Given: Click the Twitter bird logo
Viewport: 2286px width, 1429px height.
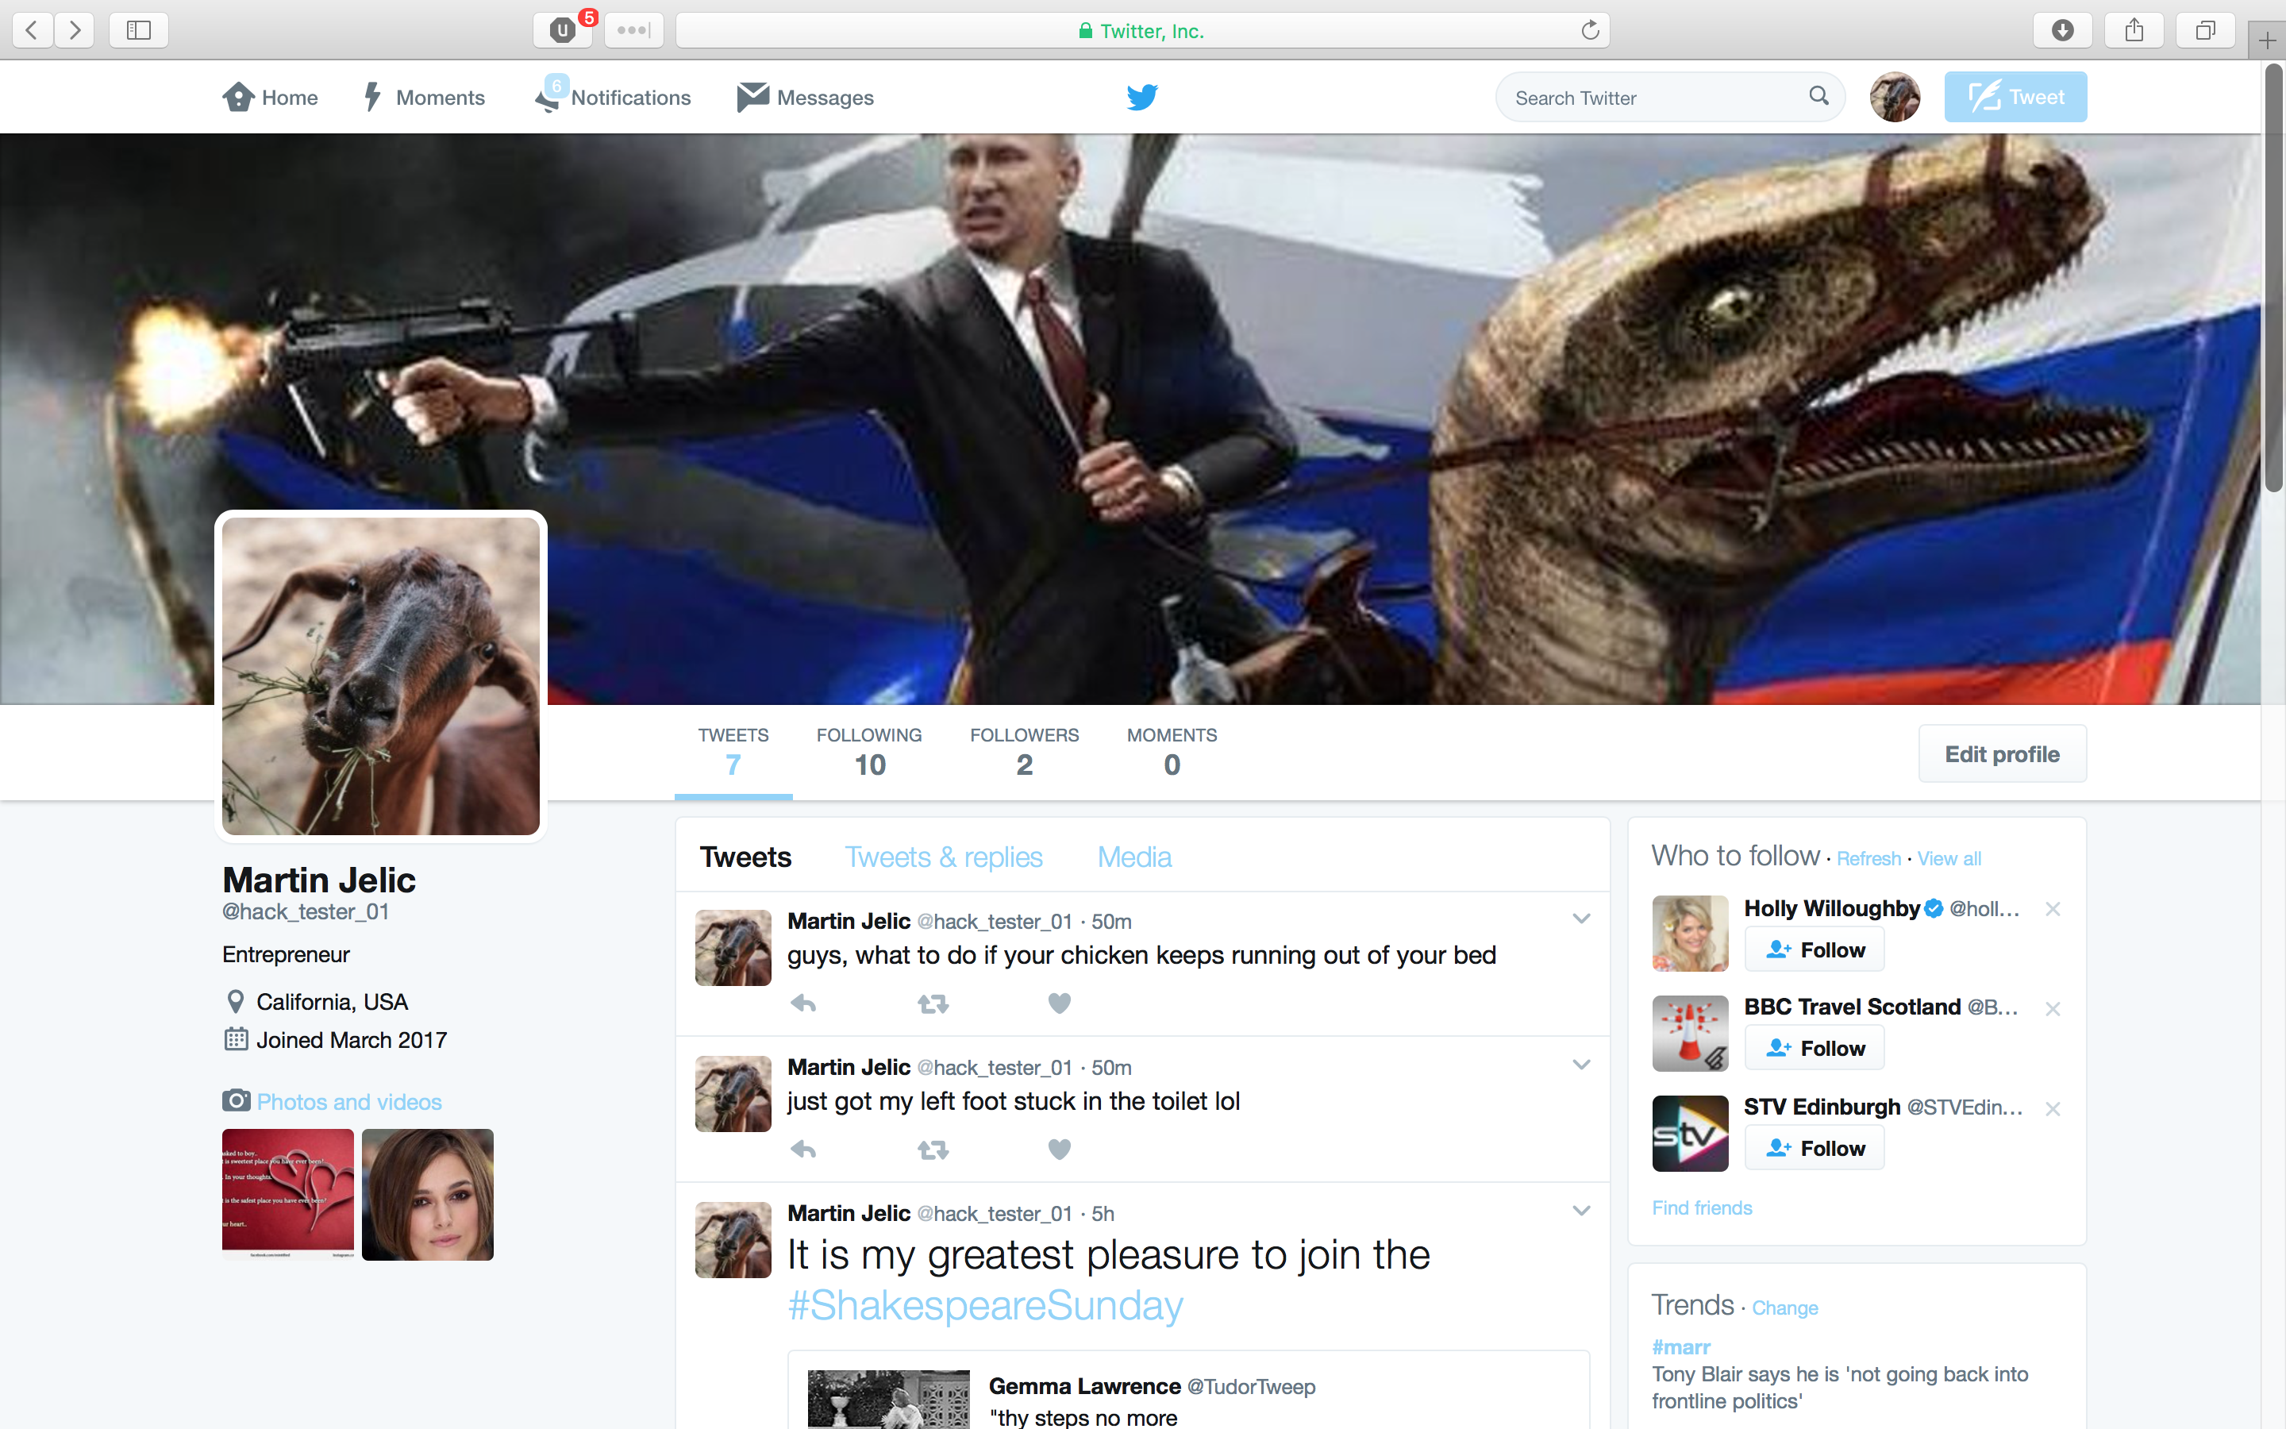Looking at the screenshot, I should point(1142,96).
